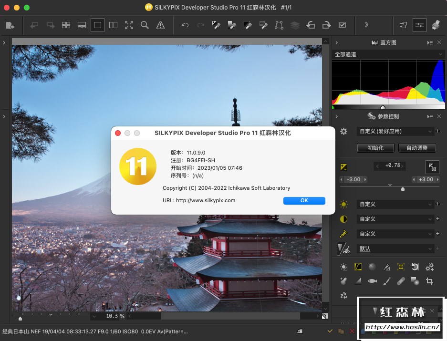
Task: Click the 初始化 button
Action: (376, 148)
